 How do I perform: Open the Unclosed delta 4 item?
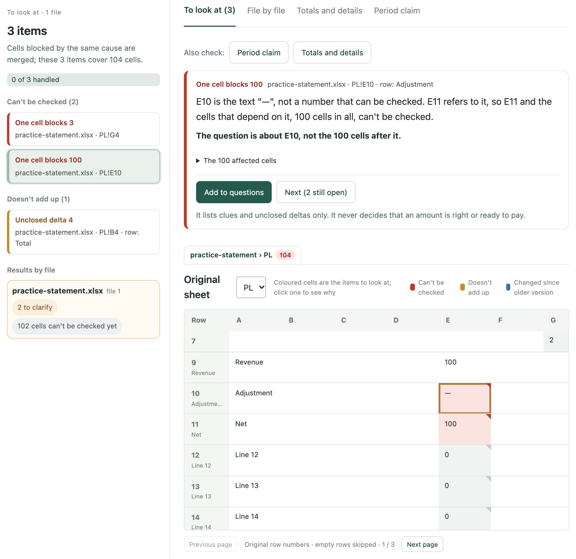(84, 232)
